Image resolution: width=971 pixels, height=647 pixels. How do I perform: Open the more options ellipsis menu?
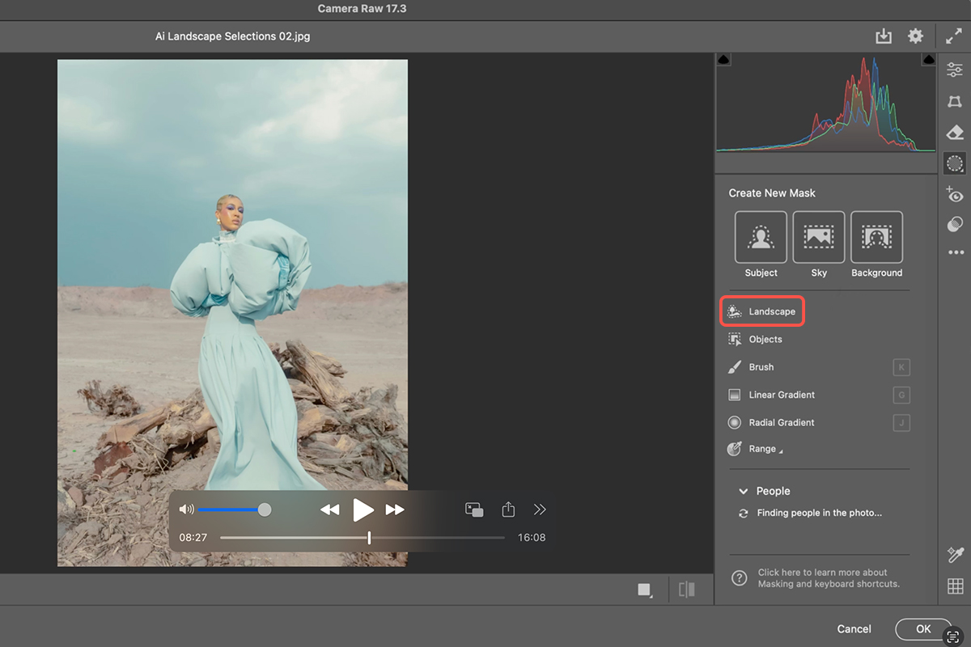955,253
